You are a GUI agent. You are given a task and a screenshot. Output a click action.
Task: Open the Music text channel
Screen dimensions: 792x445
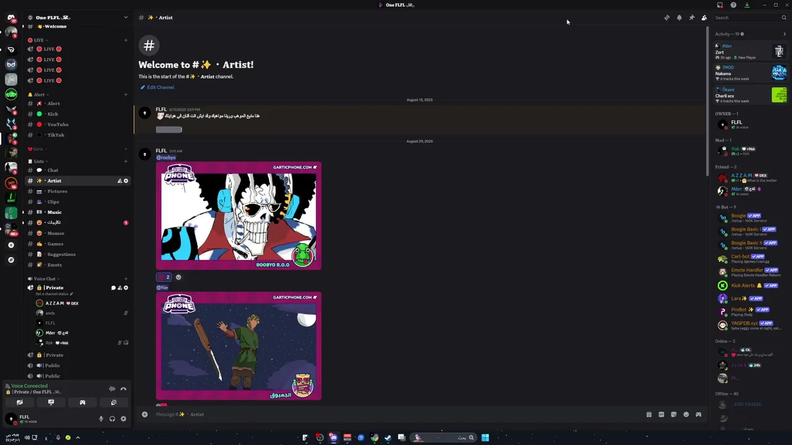pyautogui.click(x=77, y=212)
